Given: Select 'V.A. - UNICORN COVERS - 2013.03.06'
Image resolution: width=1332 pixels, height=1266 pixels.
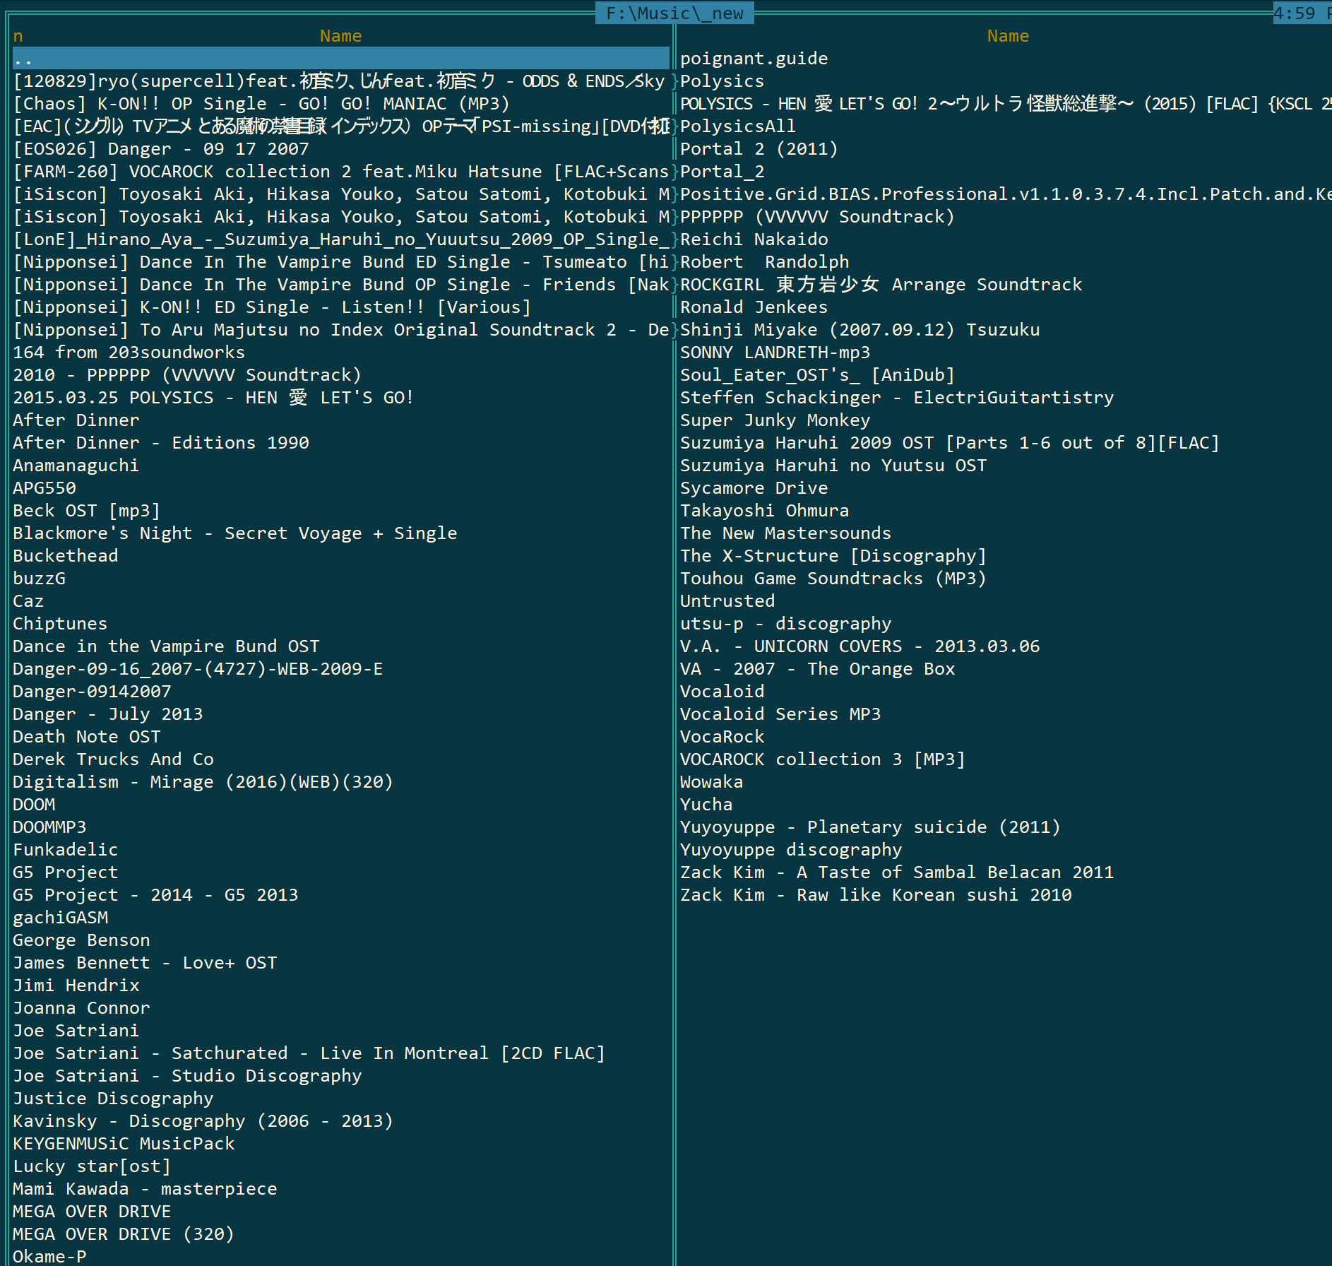Looking at the screenshot, I should [x=860, y=646].
